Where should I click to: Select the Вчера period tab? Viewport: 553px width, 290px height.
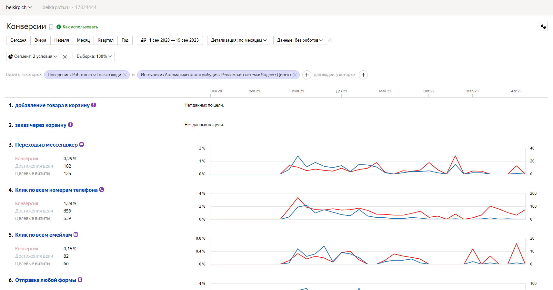(x=40, y=40)
